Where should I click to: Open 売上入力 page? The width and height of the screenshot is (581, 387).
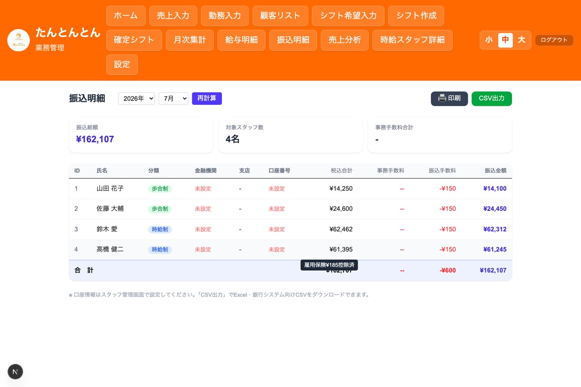pyautogui.click(x=173, y=16)
